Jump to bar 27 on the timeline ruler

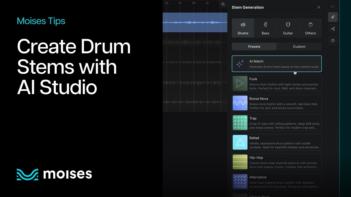(180, 3)
